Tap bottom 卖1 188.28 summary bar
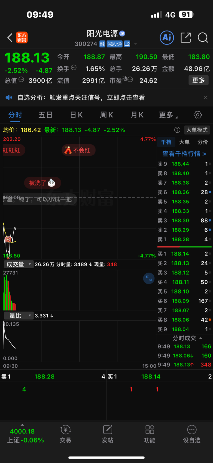Screen dimensions: 213x463 click(53, 377)
